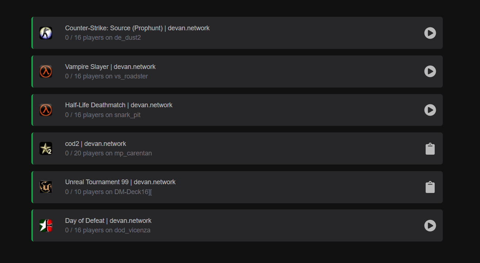The height and width of the screenshot is (263, 480).
Task: Select the cod2 | devan.network server title
Action: (x=96, y=144)
